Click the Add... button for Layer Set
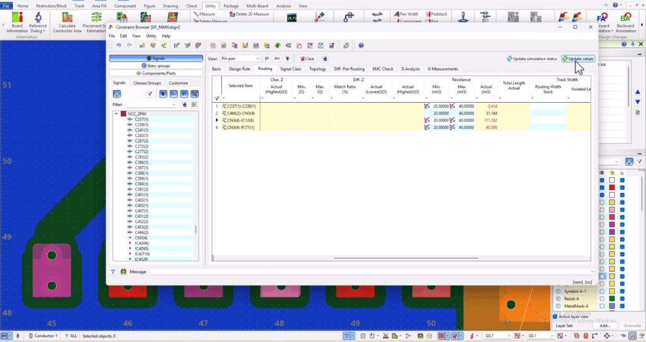 tap(604, 326)
